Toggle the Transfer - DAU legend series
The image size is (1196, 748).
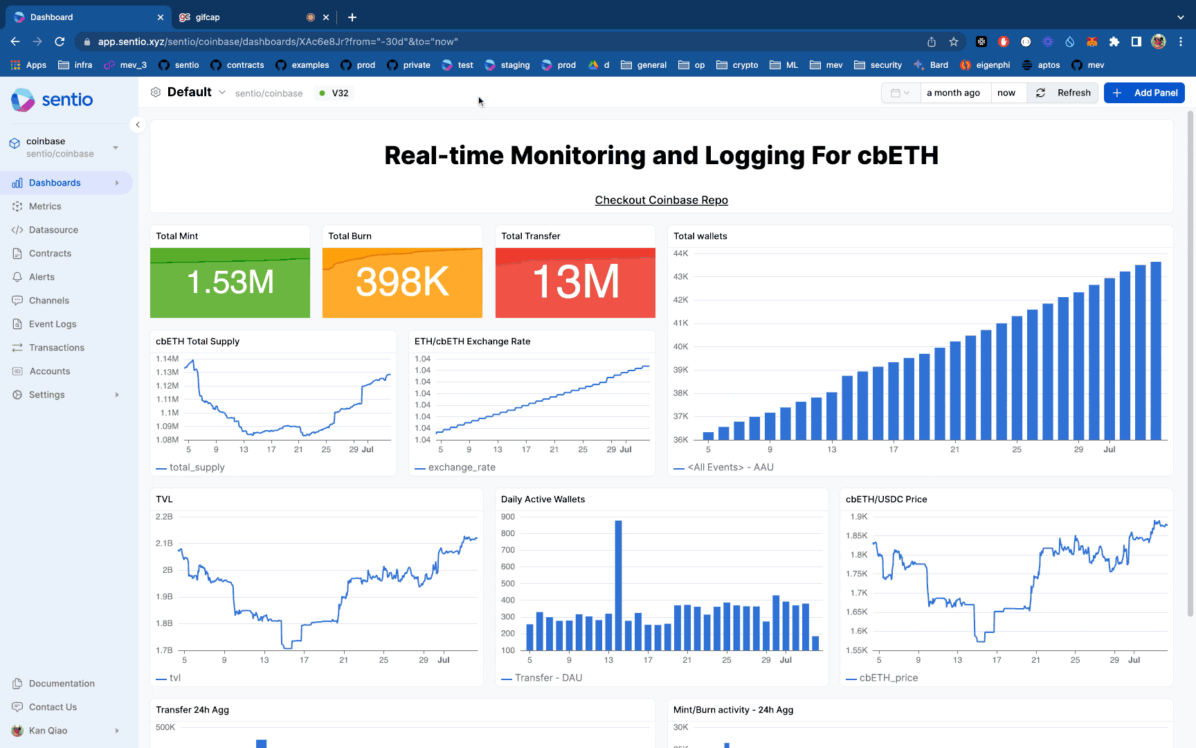click(x=542, y=678)
